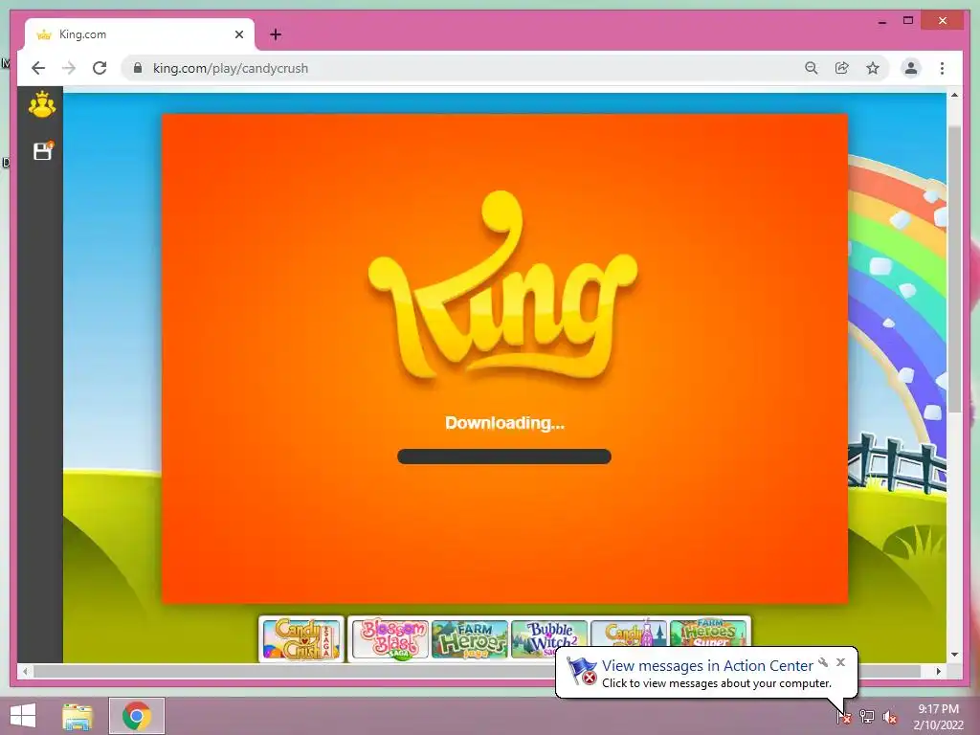Click the horizontal scrollbar left arrow
This screenshot has height=735, width=980.
pyautogui.click(x=25, y=671)
